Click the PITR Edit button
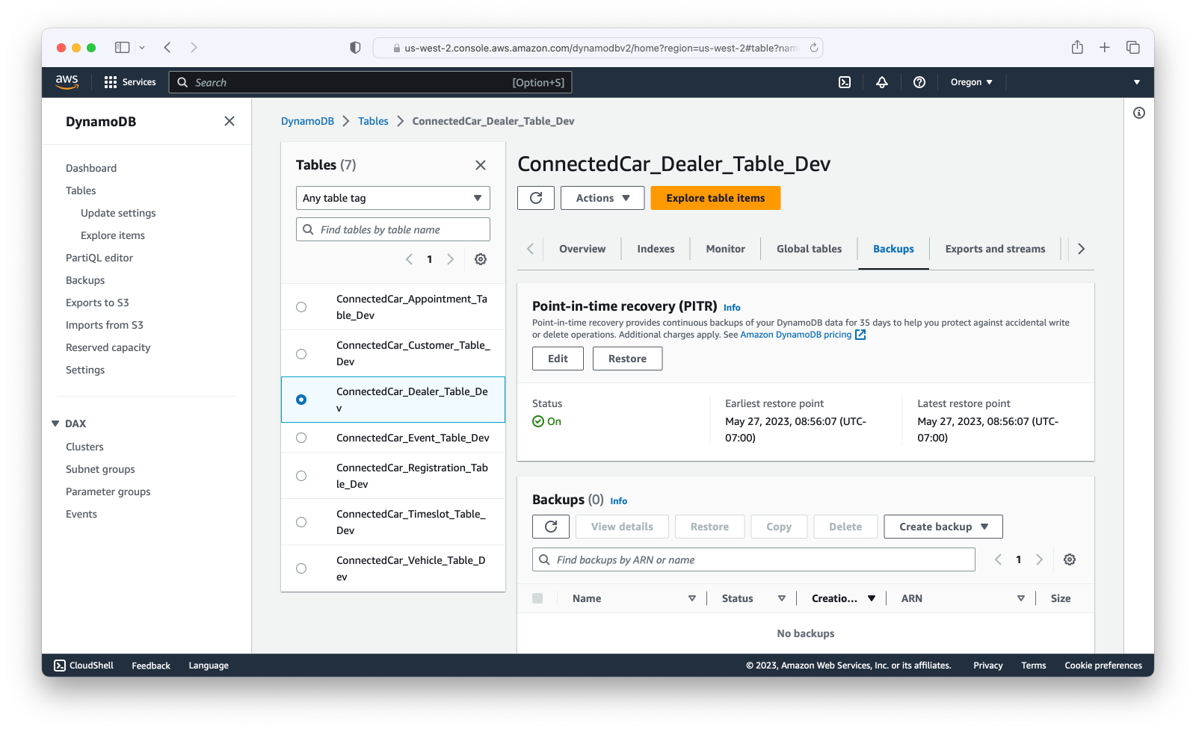 (x=558, y=359)
